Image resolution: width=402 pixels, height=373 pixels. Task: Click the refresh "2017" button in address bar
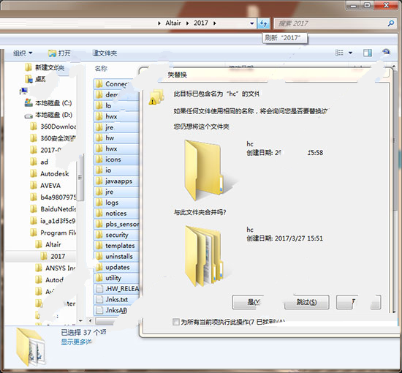(x=263, y=23)
